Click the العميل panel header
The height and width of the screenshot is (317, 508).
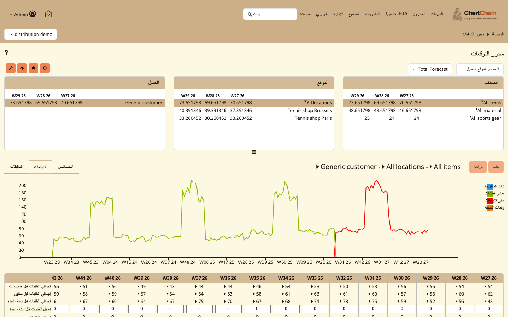(85, 83)
